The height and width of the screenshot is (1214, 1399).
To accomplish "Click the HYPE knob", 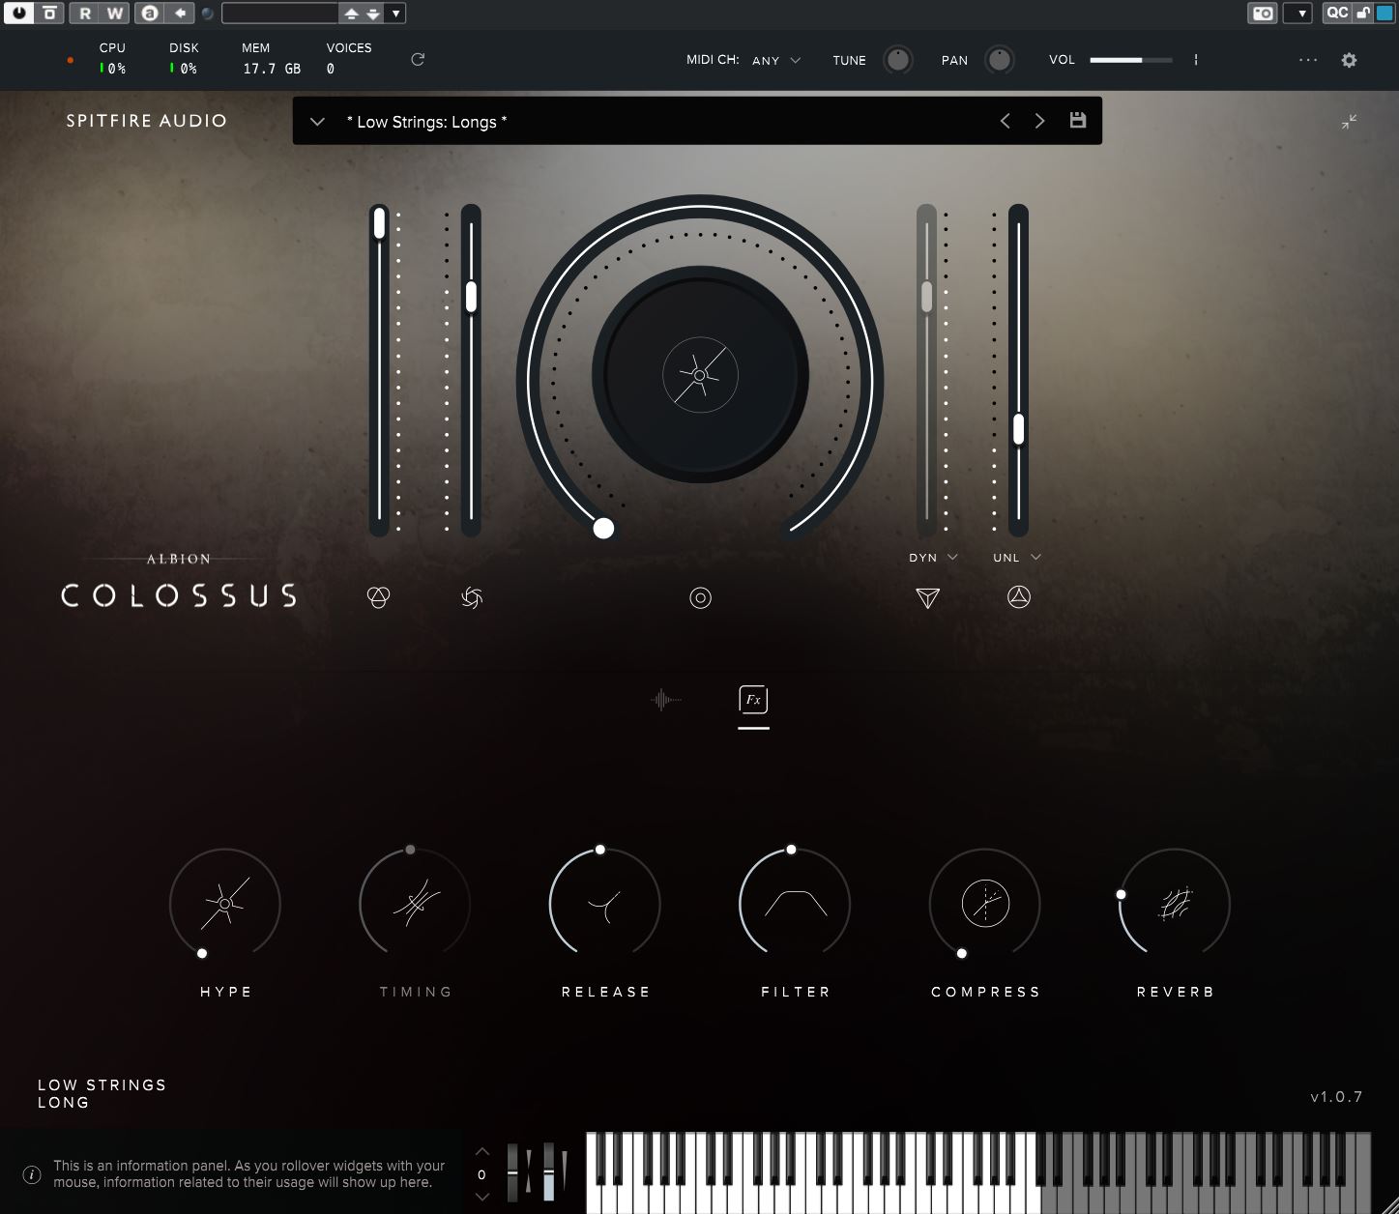I will (x=225, y=904).
